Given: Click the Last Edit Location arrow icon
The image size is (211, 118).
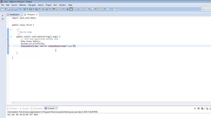Looking at the screenshot, I should point(98,9).
